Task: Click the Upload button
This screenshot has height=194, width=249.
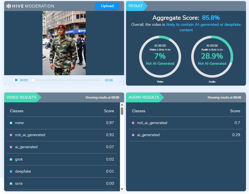Action: pyautogui.click(x=107, y=6)
